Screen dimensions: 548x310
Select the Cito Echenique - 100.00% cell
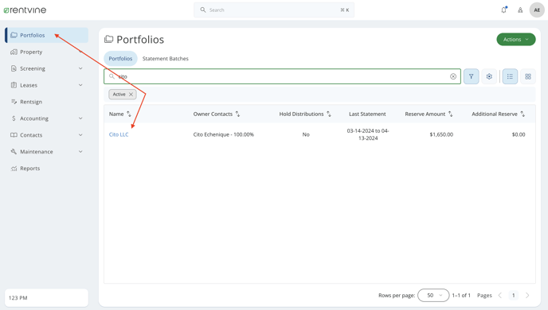pyautogui.click(x=224, y=134)
